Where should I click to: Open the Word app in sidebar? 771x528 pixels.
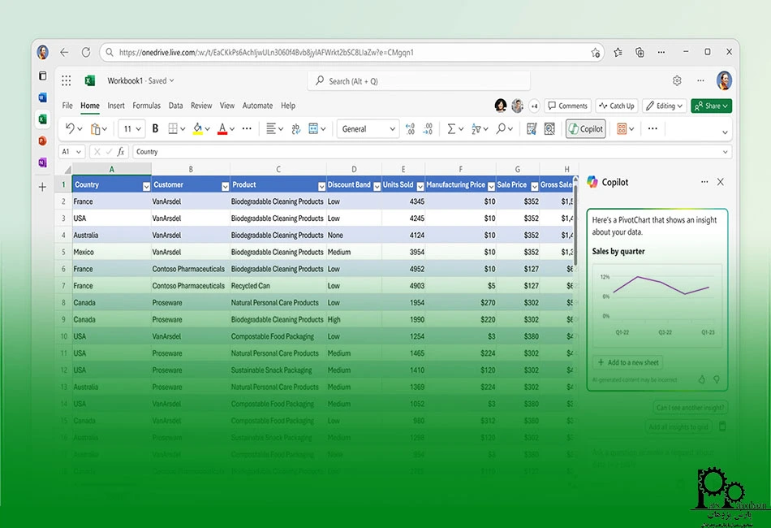tap(42, 97)
